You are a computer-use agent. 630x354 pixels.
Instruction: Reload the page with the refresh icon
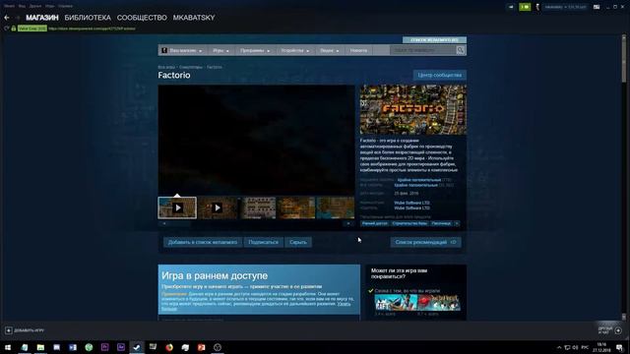click(6, 29)
